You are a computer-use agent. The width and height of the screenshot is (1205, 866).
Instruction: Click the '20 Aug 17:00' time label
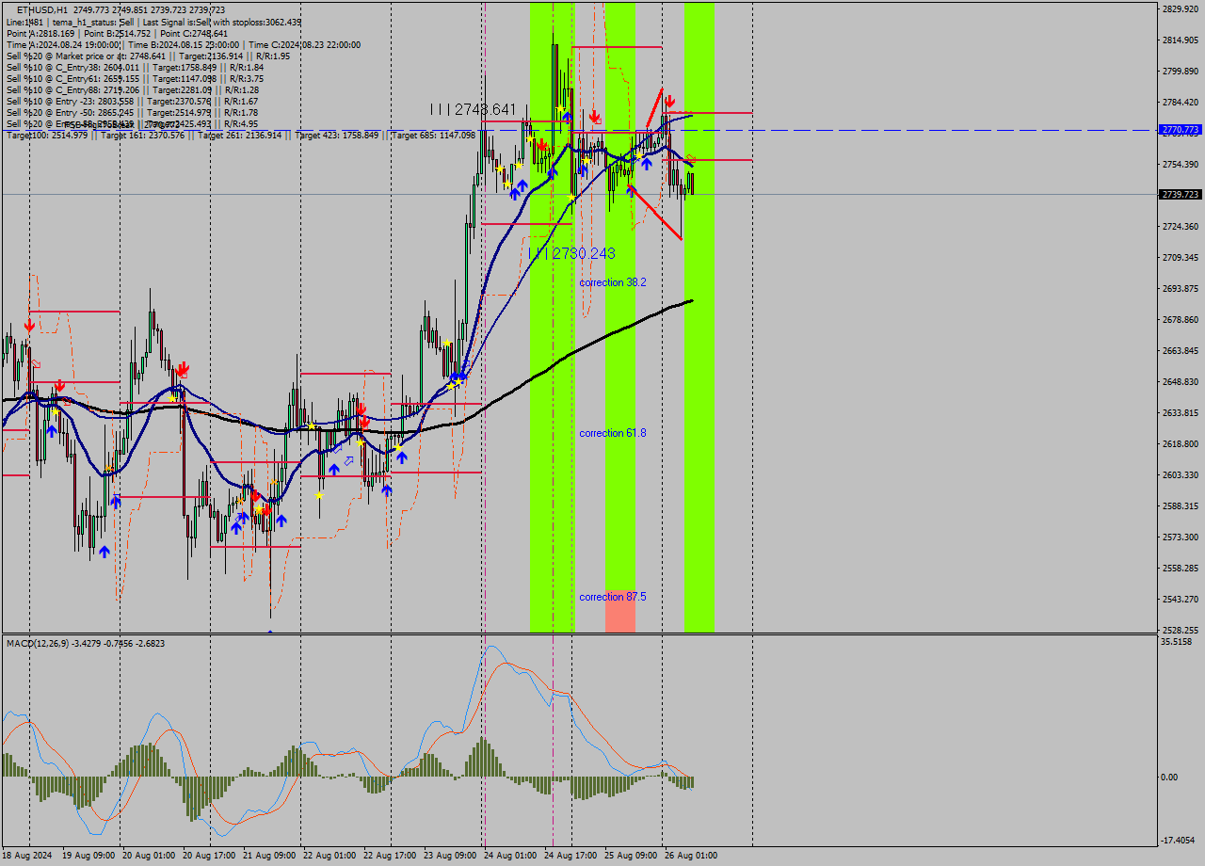pos(209,855)
